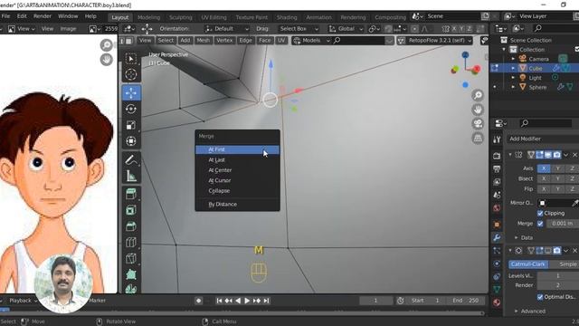Screen dimensions: 579x326
Task: Expand the Camera item in the outliner
Action: click(x=513, y=59)
